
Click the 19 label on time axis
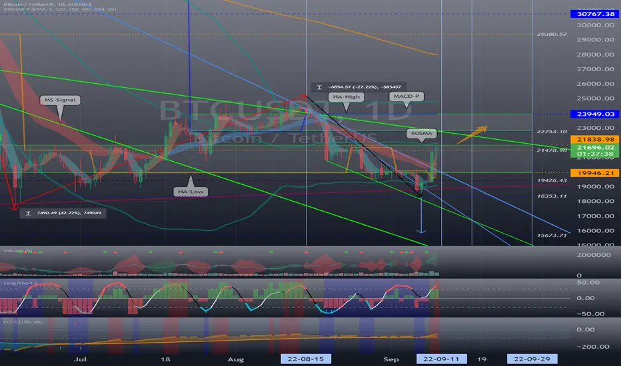tap(482, 359)
